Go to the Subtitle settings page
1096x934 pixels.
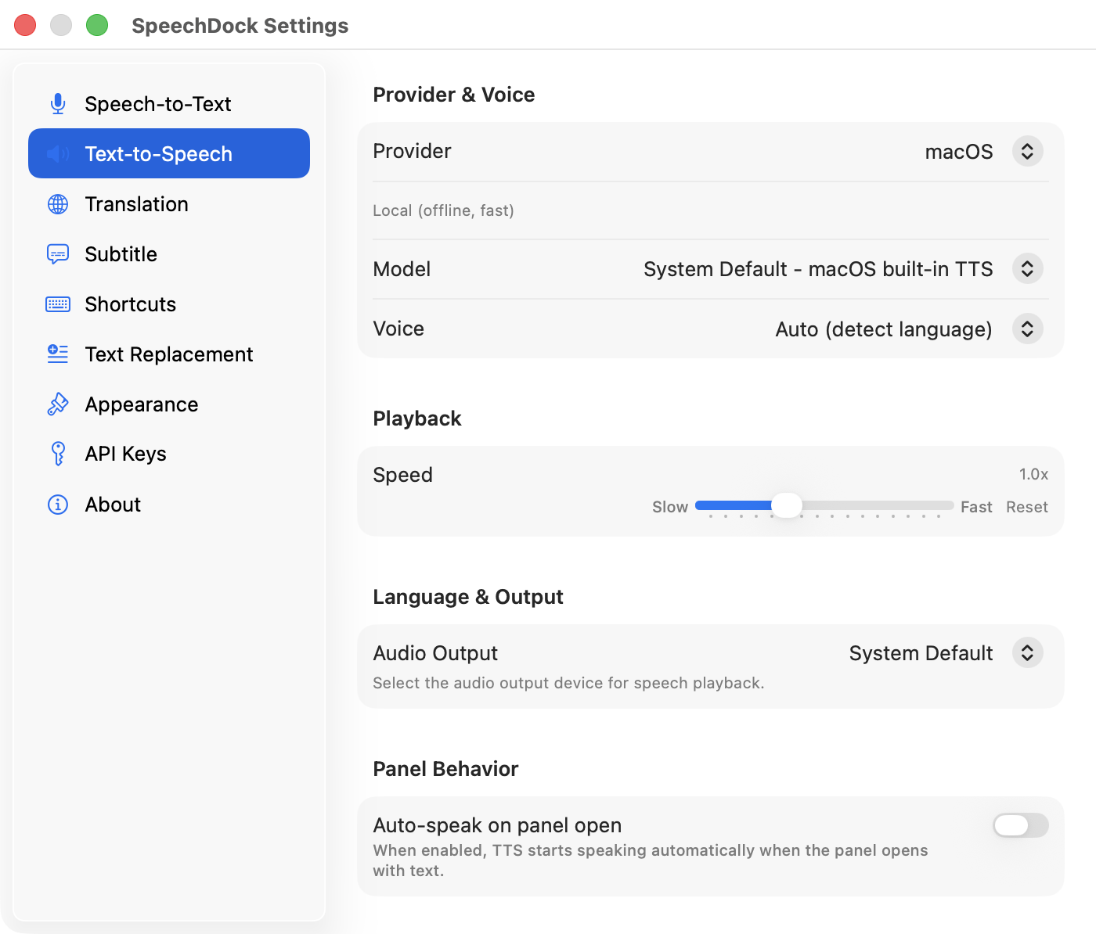pos(121,254)
